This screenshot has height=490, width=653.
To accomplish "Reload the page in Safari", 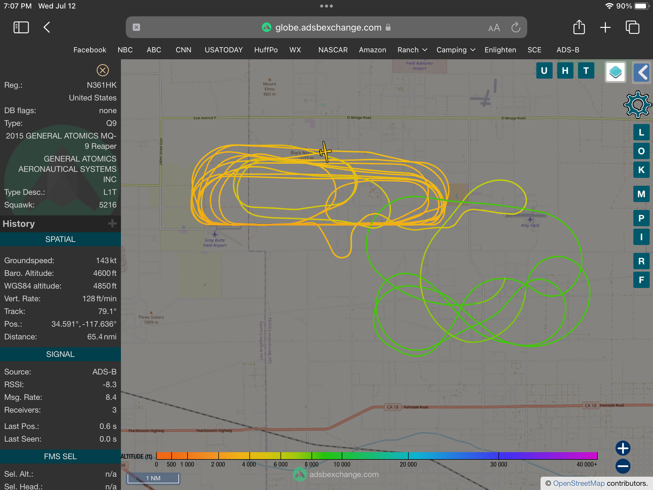I will tap(516, 28).
